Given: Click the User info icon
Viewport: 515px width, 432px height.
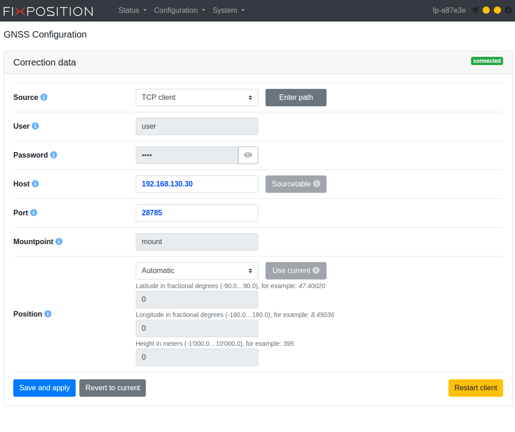Looking at the screenshot, I should point(35,126).
